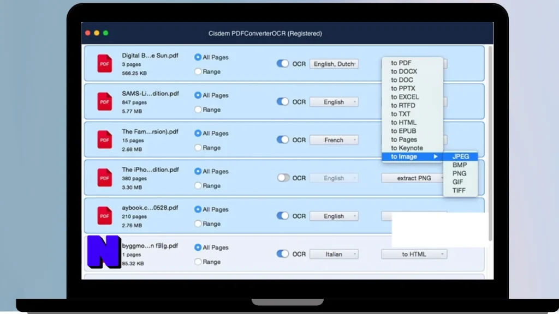
Task: Pick TIFF in the image submenu
Action: [460, 190]
